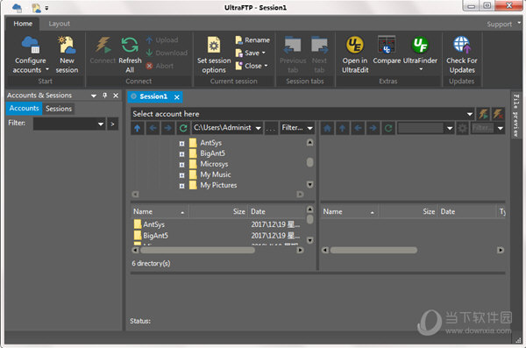Click the remote file list horizontal scrollbar
The height and width of the screenshot is (348, 526).
tap(373, 251)
